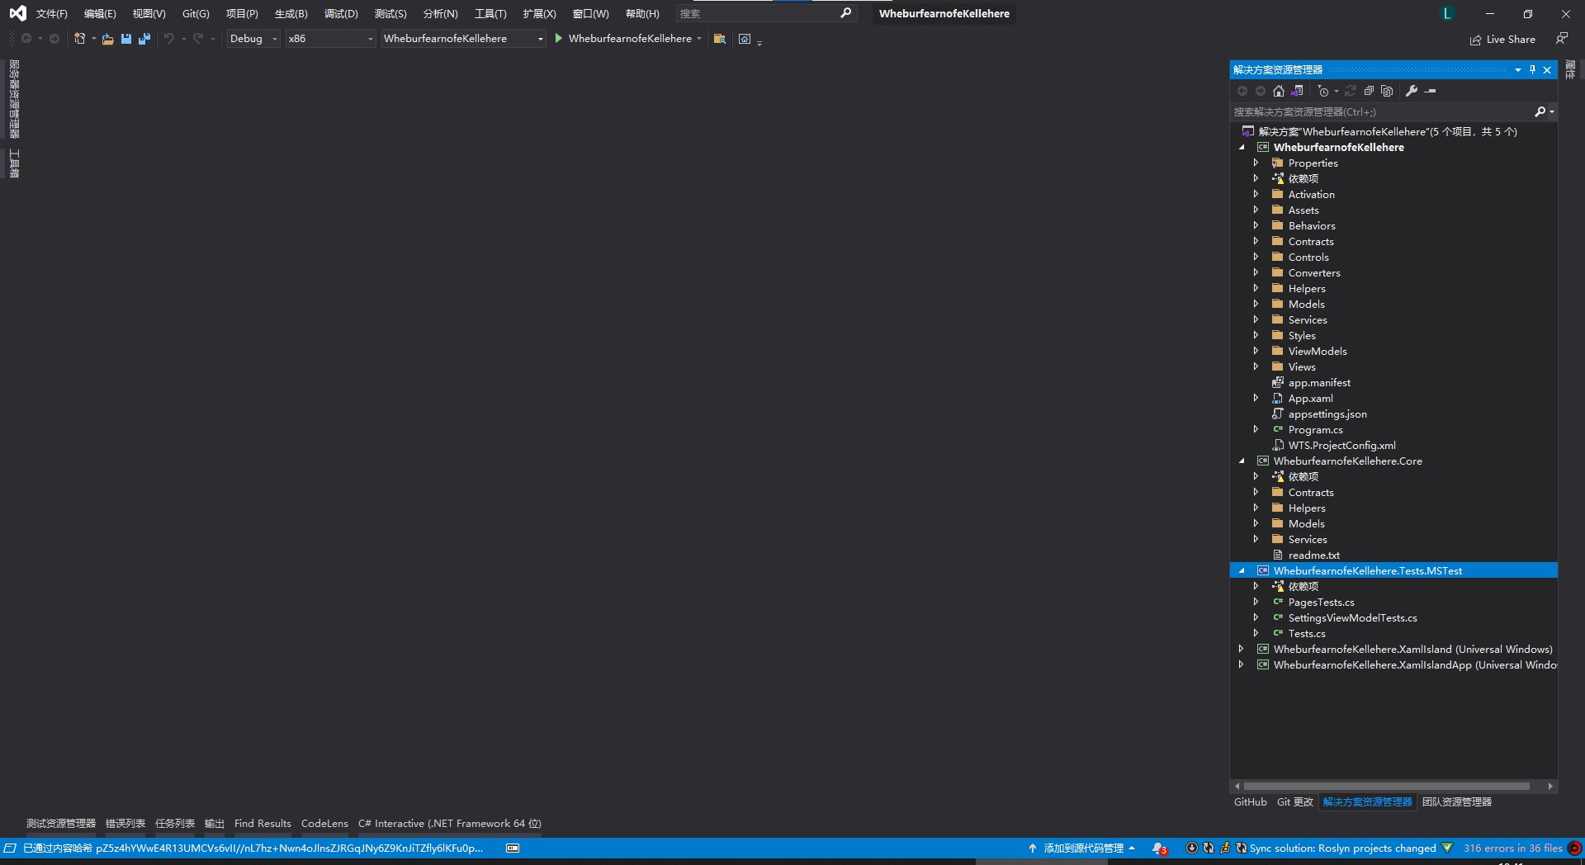Open the startup project dropdown
The width and height of the screenshot is (1585, 865).
point(463,39)
